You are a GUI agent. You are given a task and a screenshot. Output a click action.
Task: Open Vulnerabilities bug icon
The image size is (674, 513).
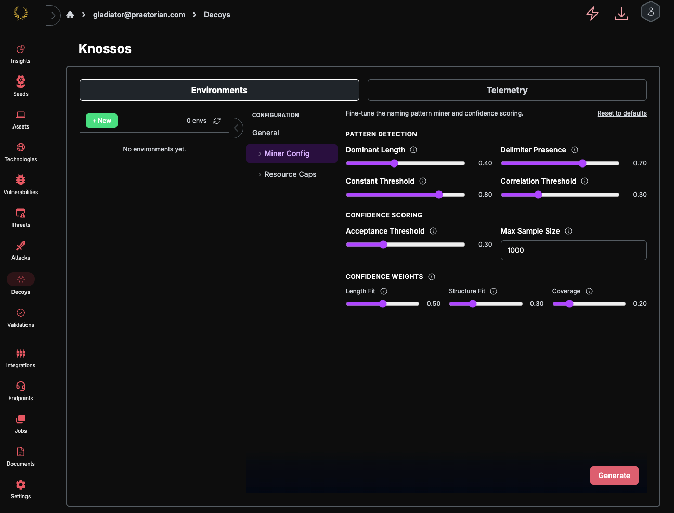click(21, 180)
